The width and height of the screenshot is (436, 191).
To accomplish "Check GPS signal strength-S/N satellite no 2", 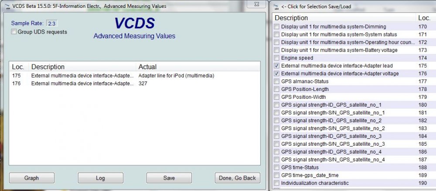I will coord(277,128).
